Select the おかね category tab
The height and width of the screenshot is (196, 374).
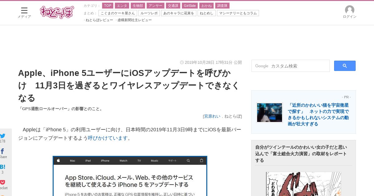tap(206, 6)
